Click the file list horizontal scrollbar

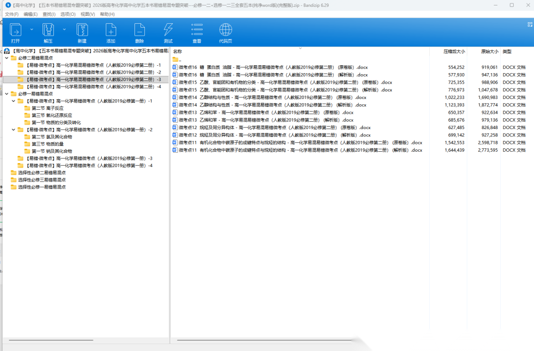(262, 340)
